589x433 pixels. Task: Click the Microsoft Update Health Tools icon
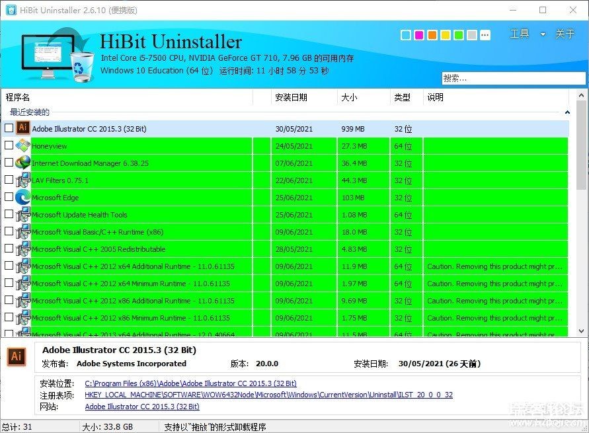tap(23, 214)
